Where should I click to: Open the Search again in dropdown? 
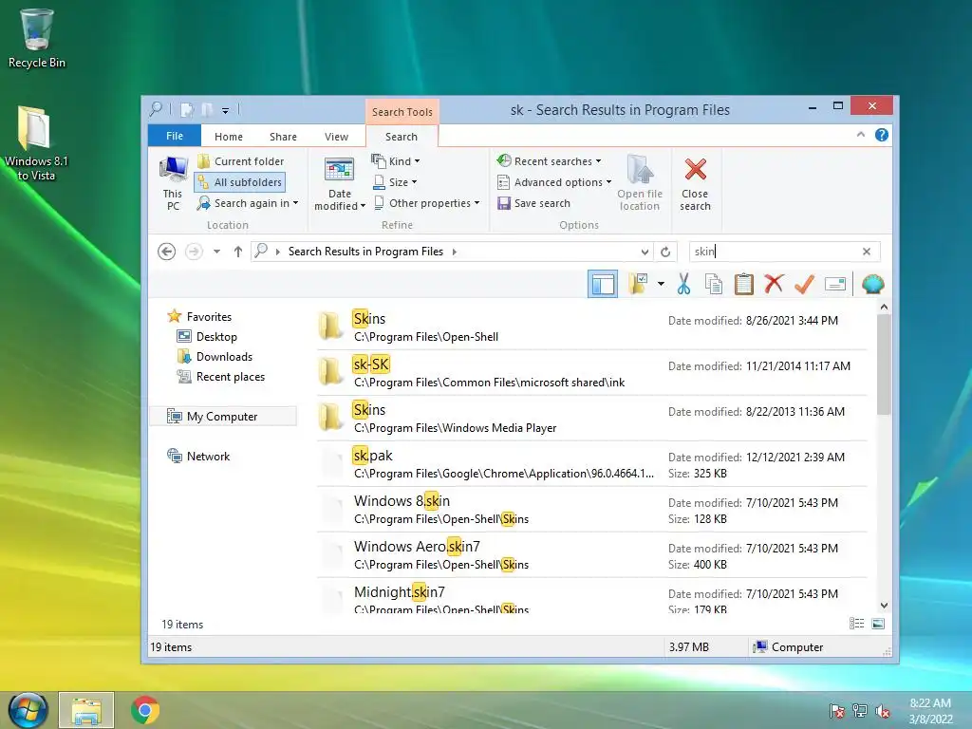(248, 203)
